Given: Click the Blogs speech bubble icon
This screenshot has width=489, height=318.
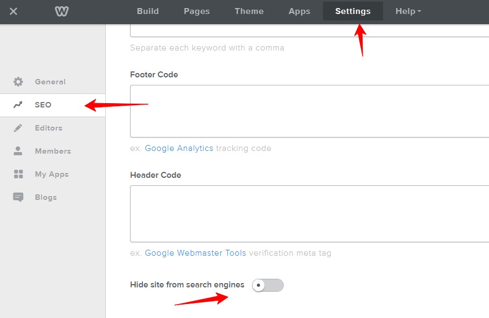Looking at the screenshot, I should tap(18, 197).
